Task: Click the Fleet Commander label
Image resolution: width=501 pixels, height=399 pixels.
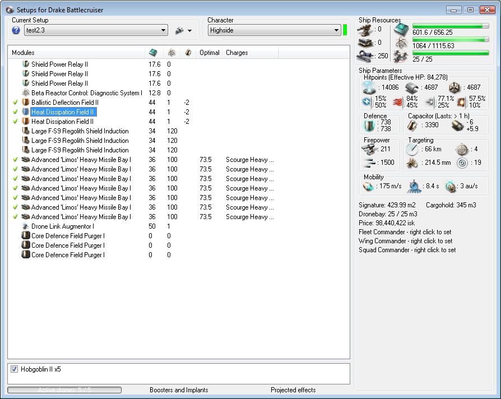Action: [405, 232]
